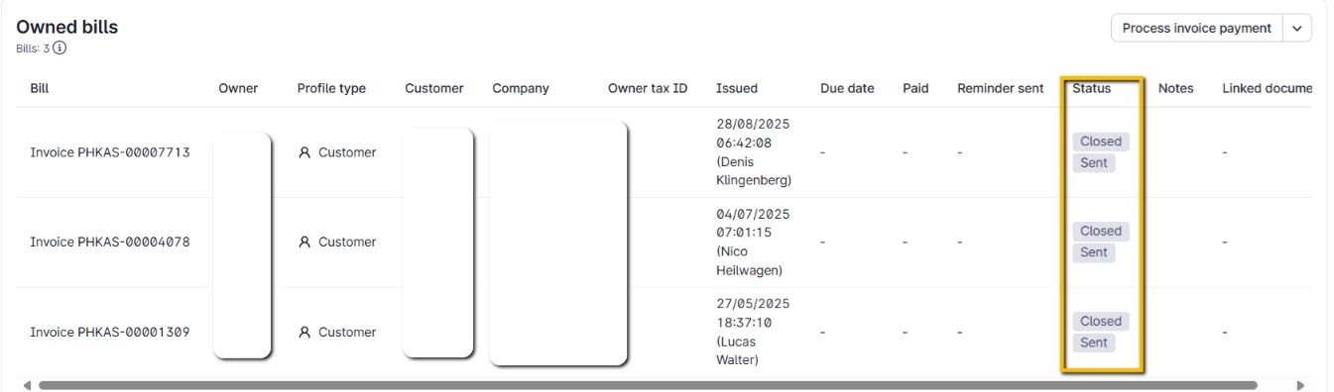1334x392 pixels.
Task: Click the Owner tax ID column header
Action: (648, 89)
